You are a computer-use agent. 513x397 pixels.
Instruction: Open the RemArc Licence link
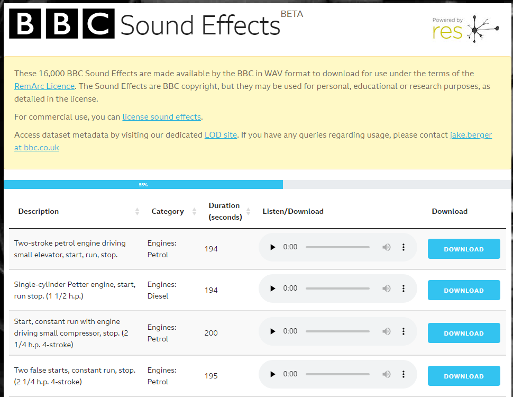(44, 86)
